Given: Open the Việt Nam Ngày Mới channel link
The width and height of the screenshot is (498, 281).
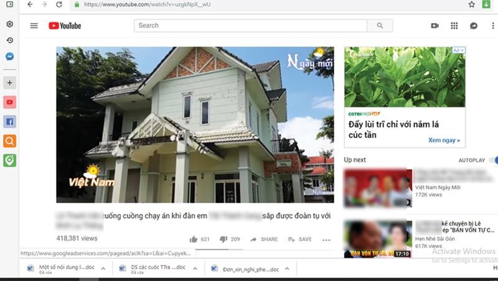Looking at the screenshot, I should (x=438, y=188).
